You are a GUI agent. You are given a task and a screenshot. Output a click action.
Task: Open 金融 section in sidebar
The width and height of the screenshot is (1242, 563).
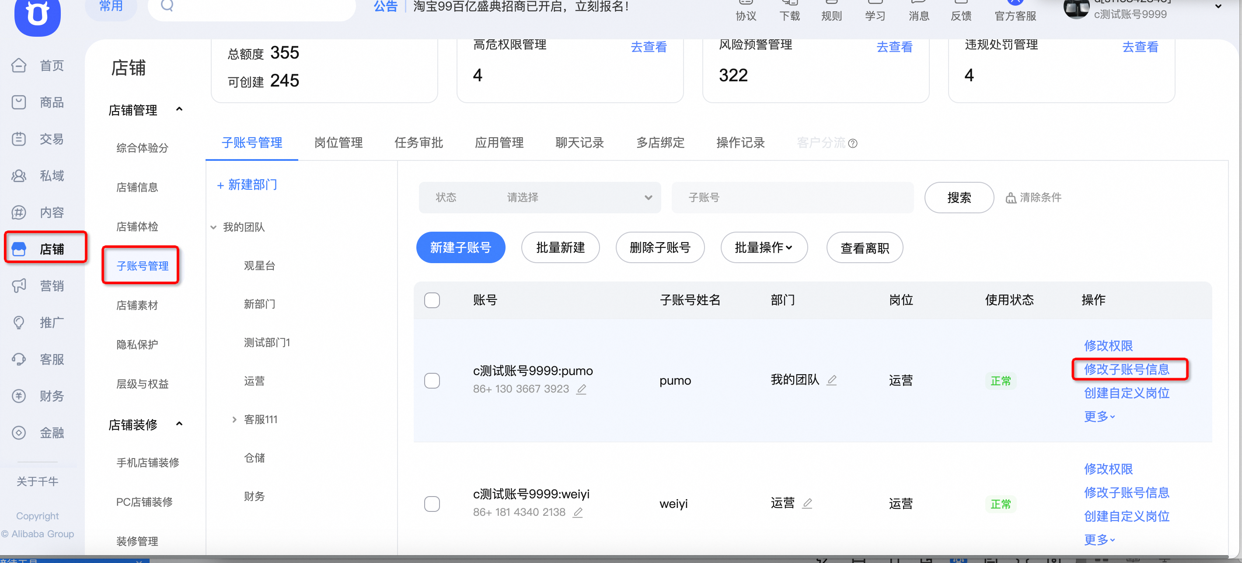pyautogui.click(x=38, y=432)
